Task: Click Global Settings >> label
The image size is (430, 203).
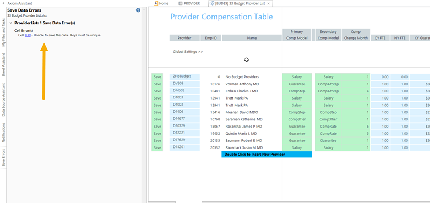Action: click(188, 52)
